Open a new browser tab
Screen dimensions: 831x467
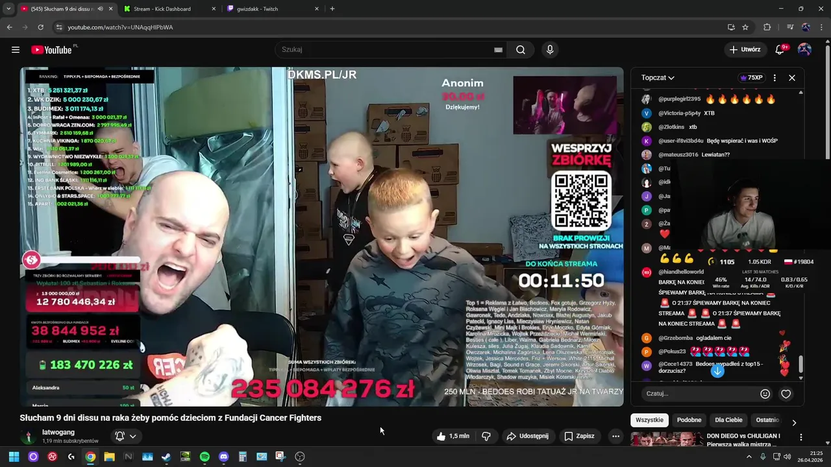coord(332,9)
